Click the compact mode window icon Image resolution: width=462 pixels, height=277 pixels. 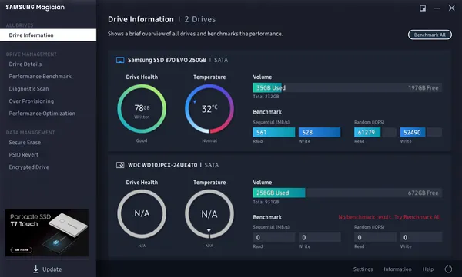[423, 8]
